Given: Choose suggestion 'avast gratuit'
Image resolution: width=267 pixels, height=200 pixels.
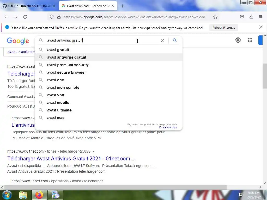Looking at the screenshot, I should click(x=109, y=50).
